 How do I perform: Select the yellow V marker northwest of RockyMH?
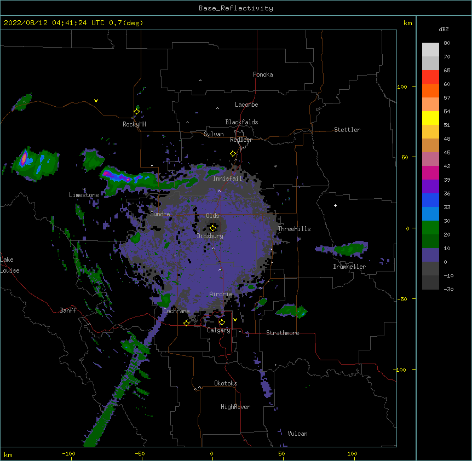click(96, 101)
